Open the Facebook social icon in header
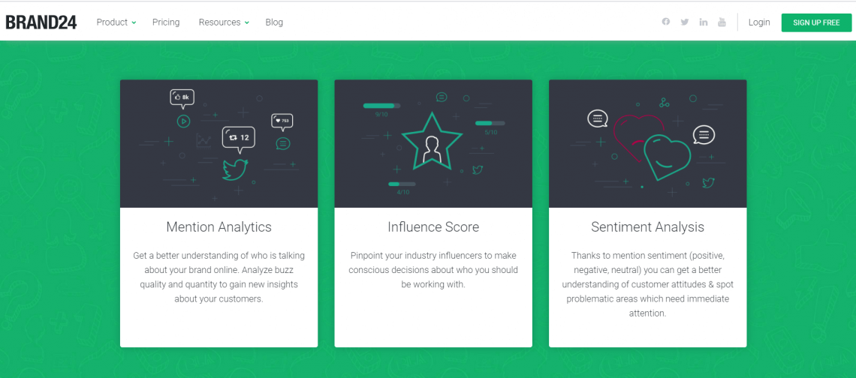 (665, 22)
